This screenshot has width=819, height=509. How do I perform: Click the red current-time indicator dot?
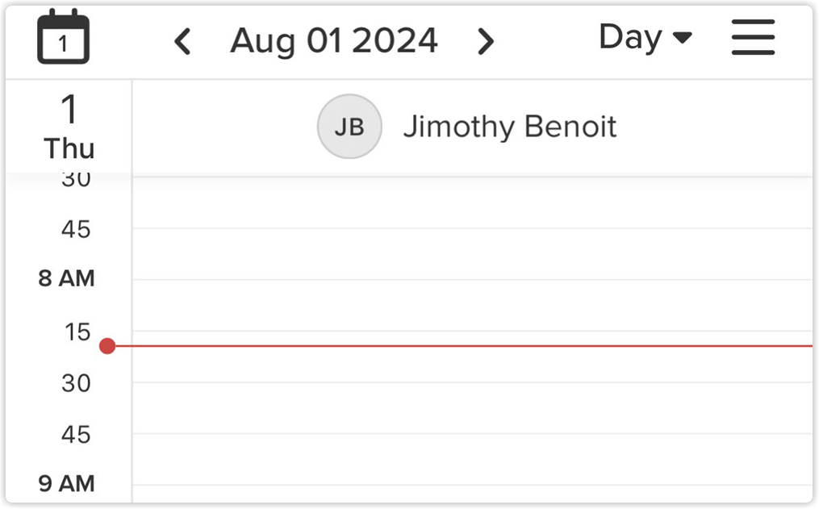[107, 346]
